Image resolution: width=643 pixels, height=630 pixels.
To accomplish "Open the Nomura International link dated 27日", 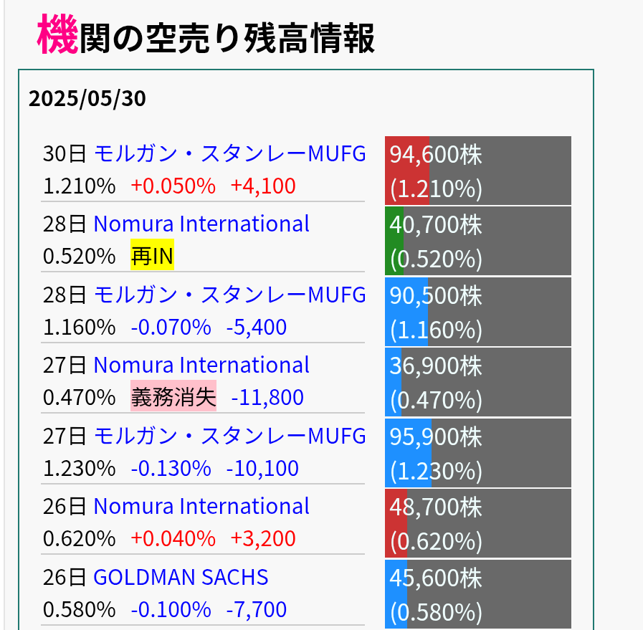I will point(201,365).
